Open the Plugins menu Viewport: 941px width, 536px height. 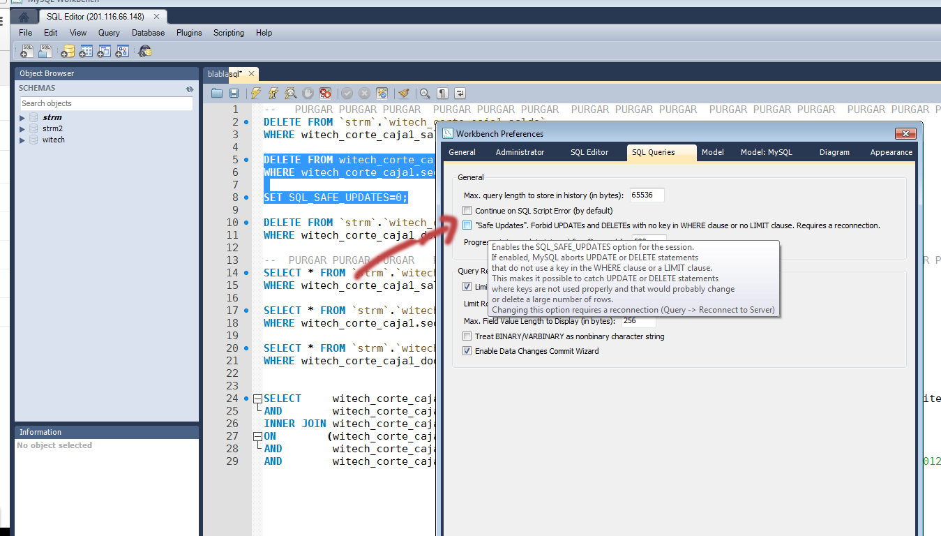(x=189, y=33)
